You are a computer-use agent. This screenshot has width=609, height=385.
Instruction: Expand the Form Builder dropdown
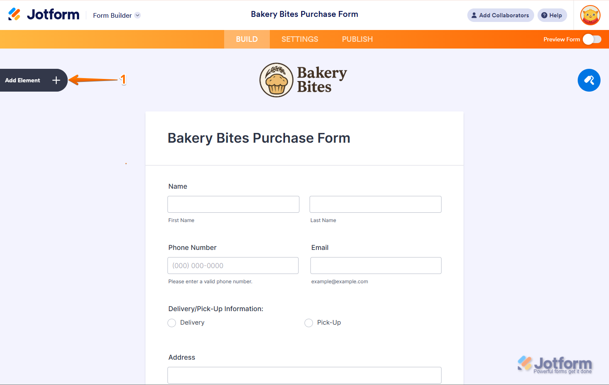(137, 15)
